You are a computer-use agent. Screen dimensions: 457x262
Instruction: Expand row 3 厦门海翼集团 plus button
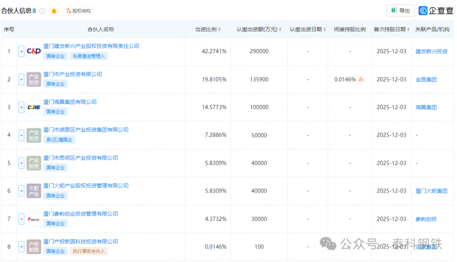(21, 107)
